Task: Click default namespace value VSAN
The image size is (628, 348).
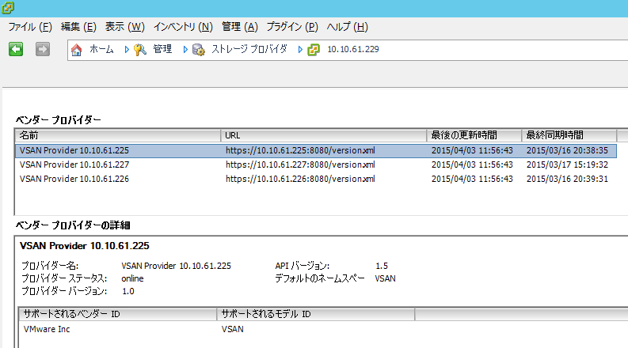Action: 386,278
